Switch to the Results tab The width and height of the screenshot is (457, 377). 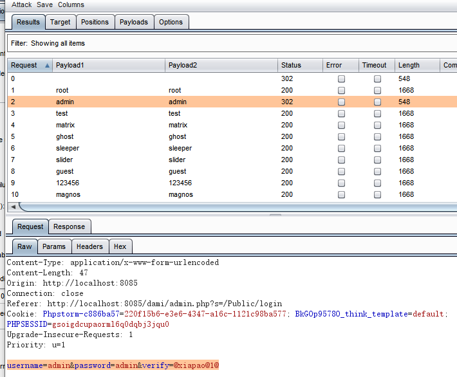pos(28,22)
